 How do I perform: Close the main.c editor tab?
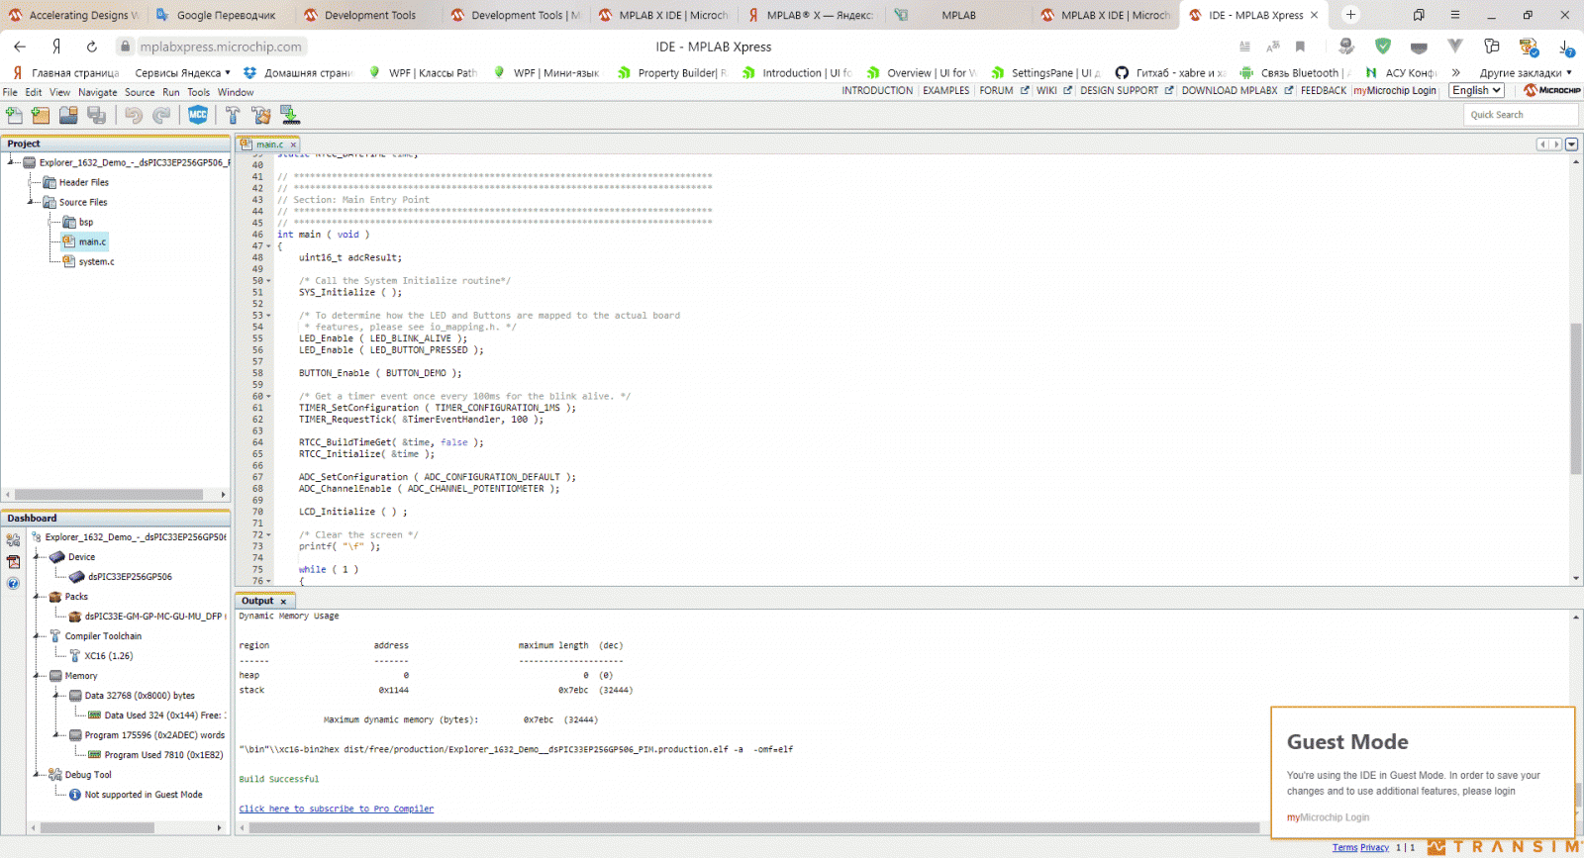click(x=293, y=144)
